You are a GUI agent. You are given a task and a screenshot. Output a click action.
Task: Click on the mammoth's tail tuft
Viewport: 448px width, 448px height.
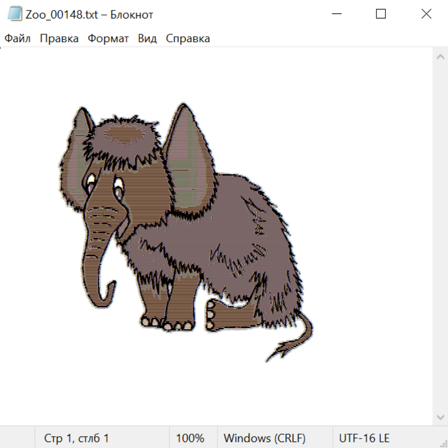(x=284, y=351)
